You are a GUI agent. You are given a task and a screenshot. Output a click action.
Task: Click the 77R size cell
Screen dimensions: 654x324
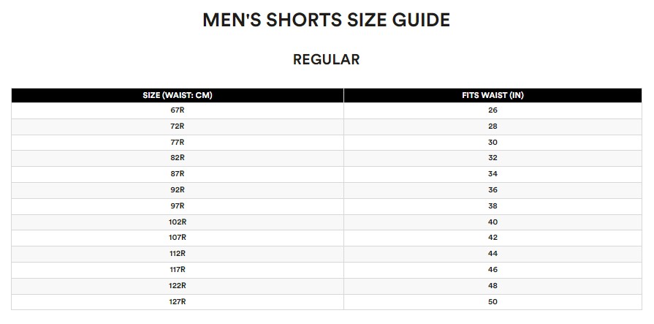[178, 143]
